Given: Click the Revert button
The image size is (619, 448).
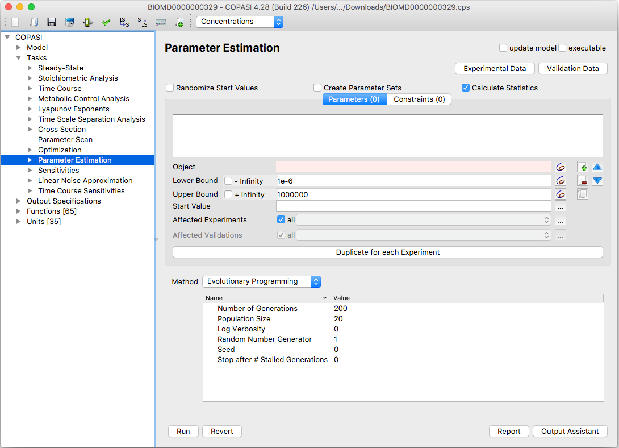Looking at the screenshot, I should (222, 431).
